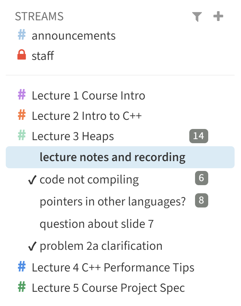Click the filter streams funnel icon

click(197, 17)
